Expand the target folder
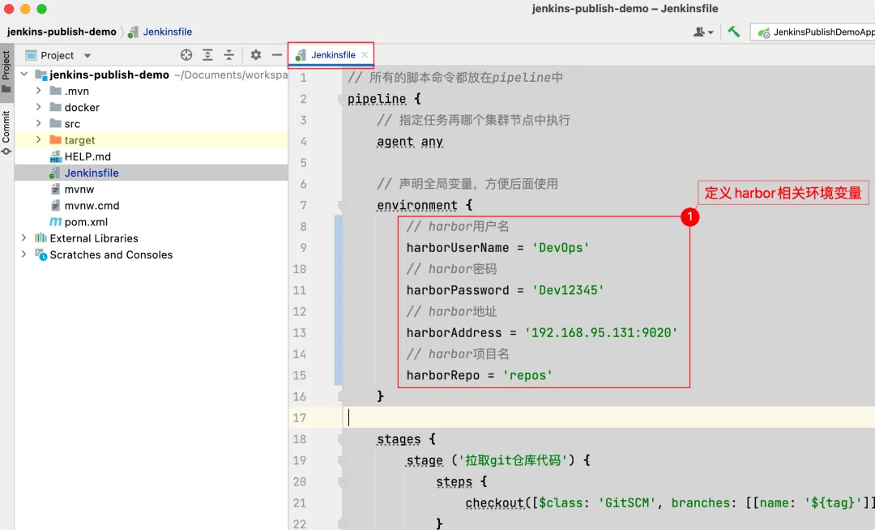Viewport: 875px width, 530px height. [39, 139]
